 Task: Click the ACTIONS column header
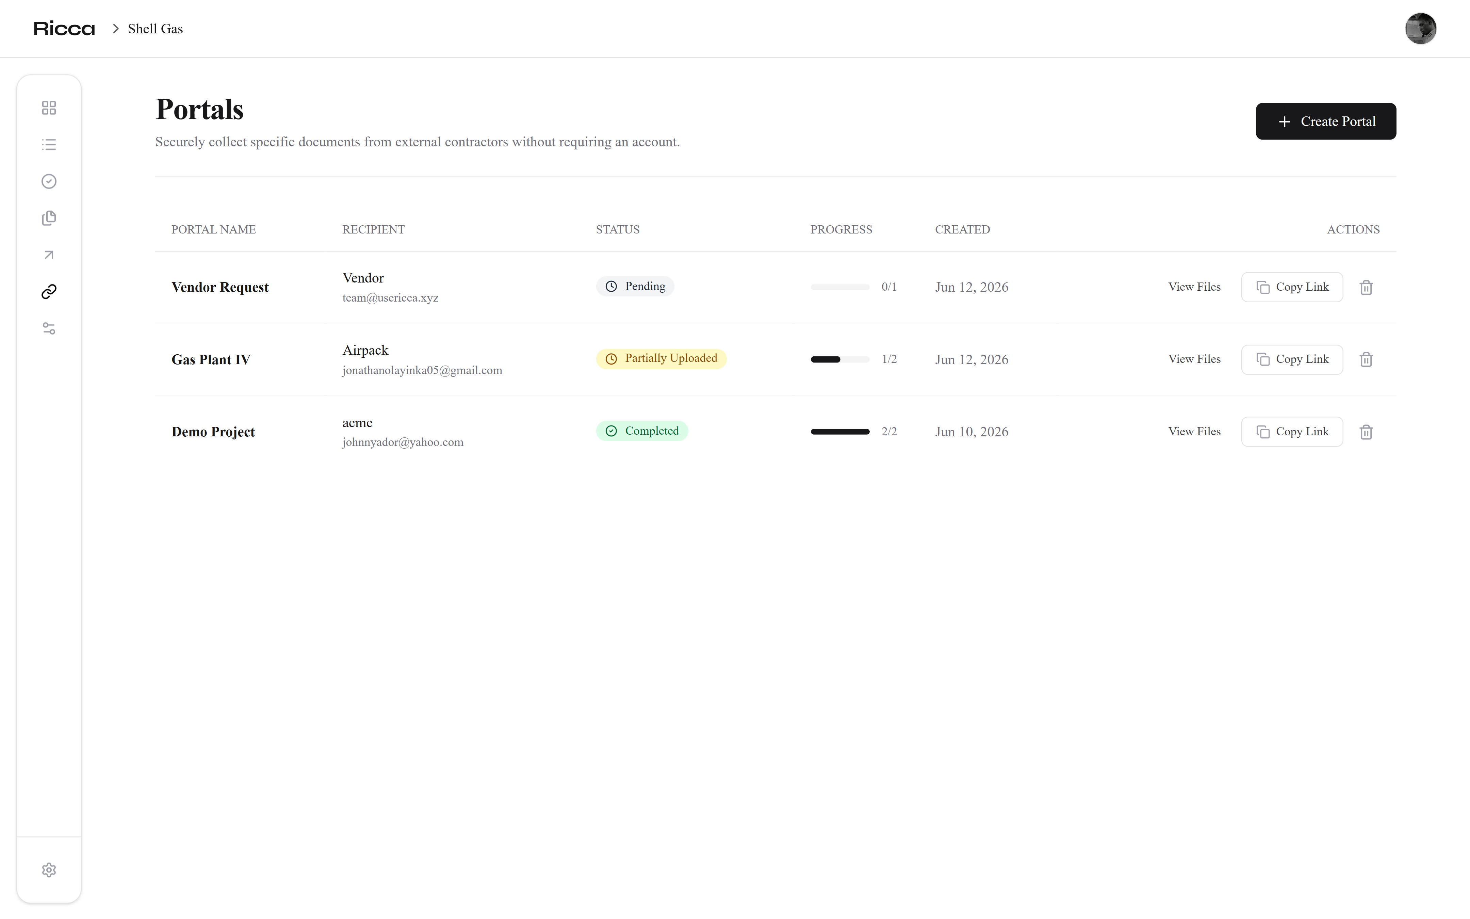(1353, 229)
